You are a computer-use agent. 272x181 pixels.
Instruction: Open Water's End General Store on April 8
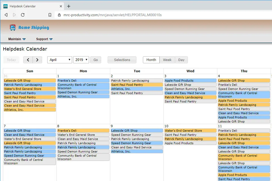click(83, 135)
